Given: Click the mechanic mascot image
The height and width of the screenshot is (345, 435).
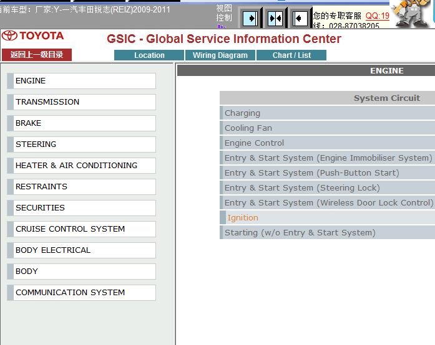Looking at the screenshot, I should [x=410, y=14].
